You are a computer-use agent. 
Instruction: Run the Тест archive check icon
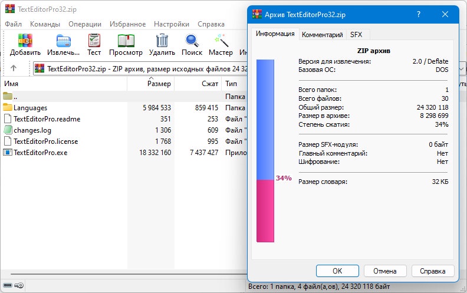click(94, 41)
